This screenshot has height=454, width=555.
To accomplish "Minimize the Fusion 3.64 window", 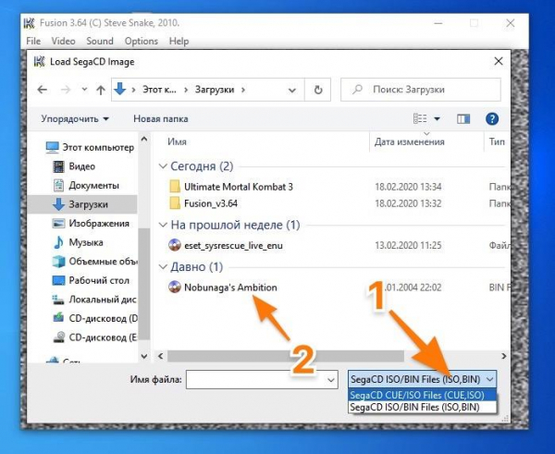I will click(x=438, y=23).
